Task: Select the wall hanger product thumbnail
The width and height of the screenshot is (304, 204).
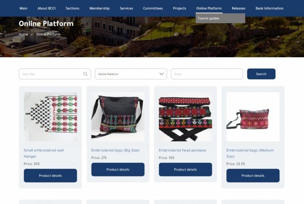Action: coord(50,117)
